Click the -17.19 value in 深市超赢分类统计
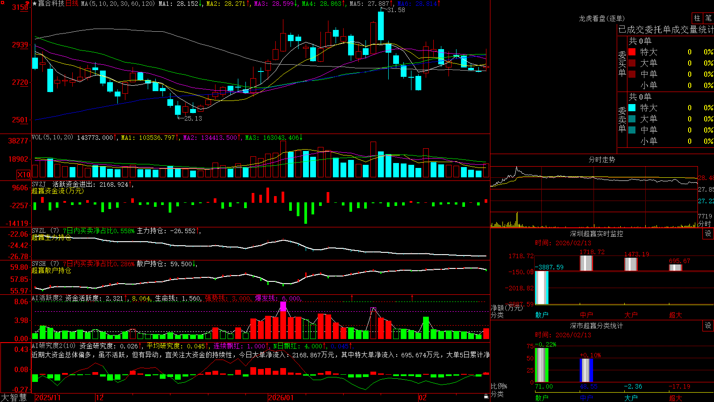This screenshot has width=714, height=402. tap(680, 386)
